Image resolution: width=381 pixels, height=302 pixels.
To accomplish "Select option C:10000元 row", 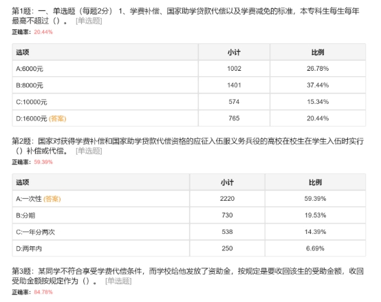I will tap(189, 102).
